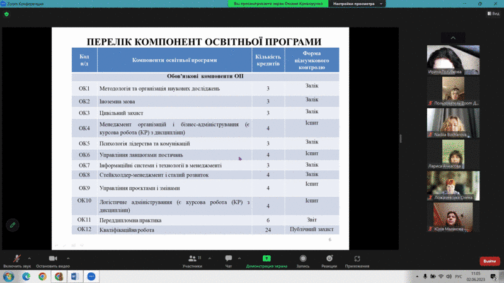Collapse video strip with the up chevron

[453, 38]
